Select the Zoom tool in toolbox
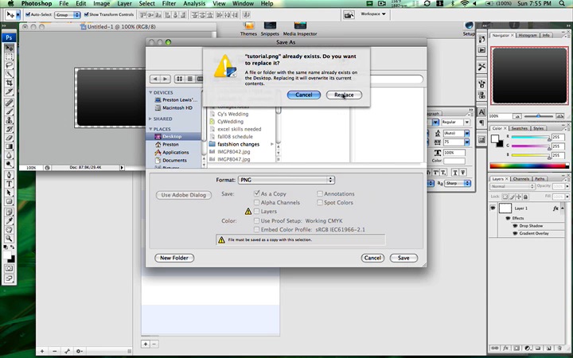The height and width of the screenshot is (358, 573). pyautogui.click(x=9, y=239)
